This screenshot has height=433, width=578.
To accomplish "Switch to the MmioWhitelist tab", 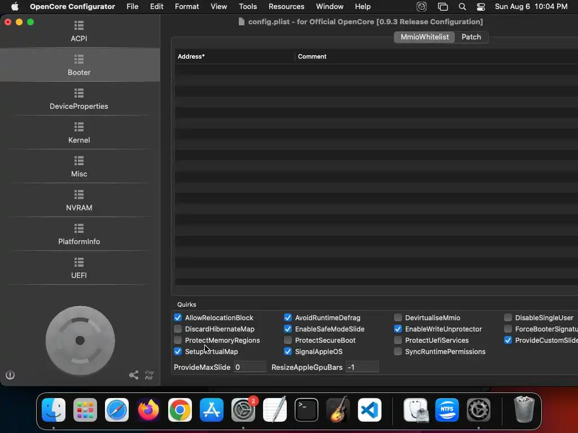I will [424, 37].
